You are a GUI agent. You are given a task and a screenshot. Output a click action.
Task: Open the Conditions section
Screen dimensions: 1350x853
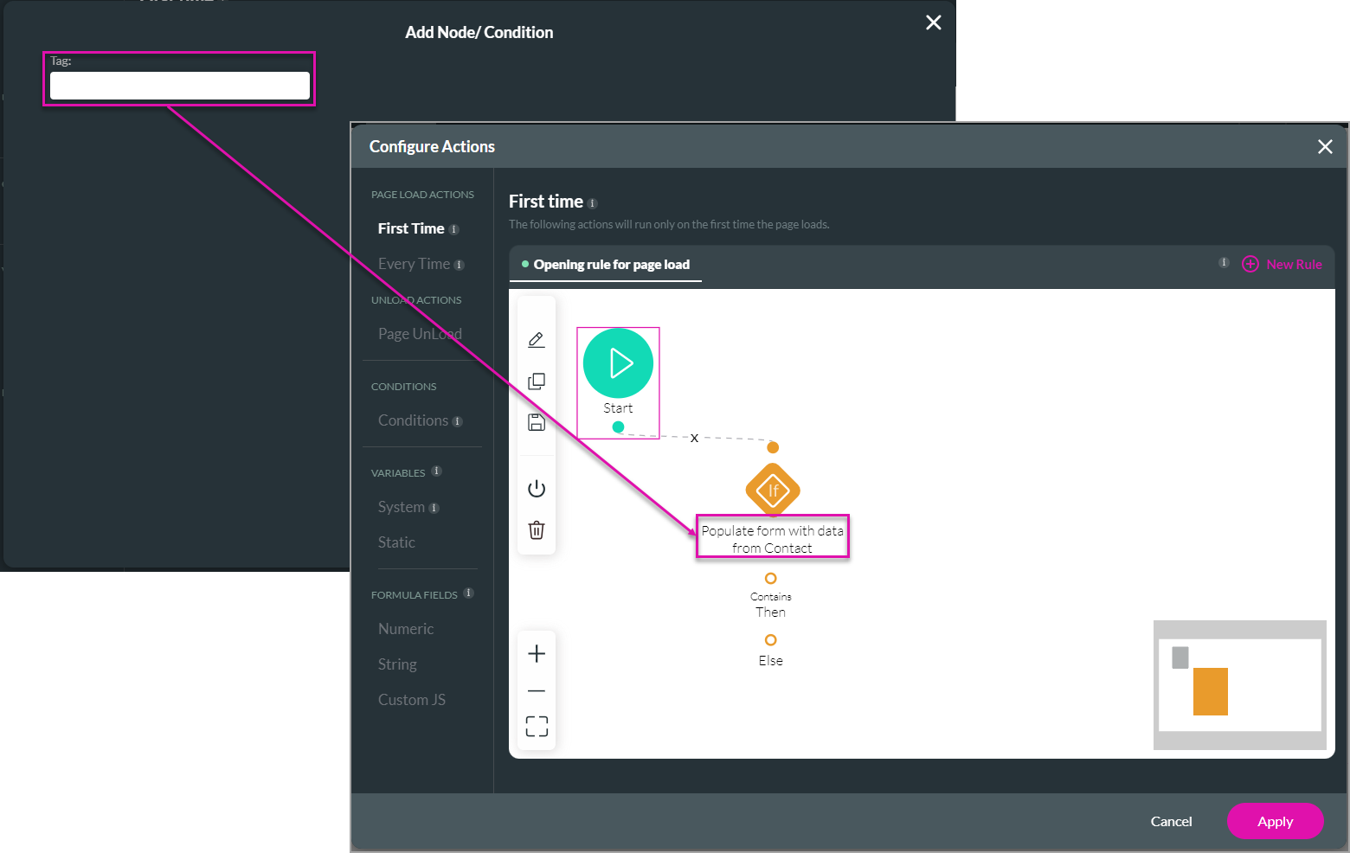[413, 420]
